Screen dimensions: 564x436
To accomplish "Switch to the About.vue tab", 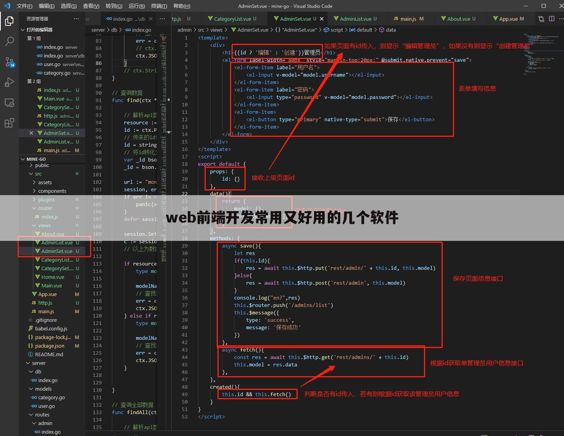I will coord(458,19).
